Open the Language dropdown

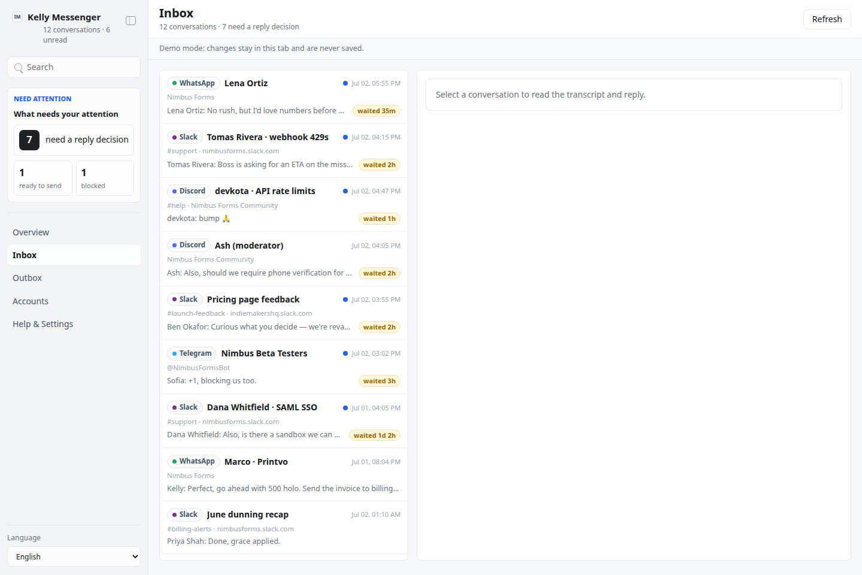point(74,556)
